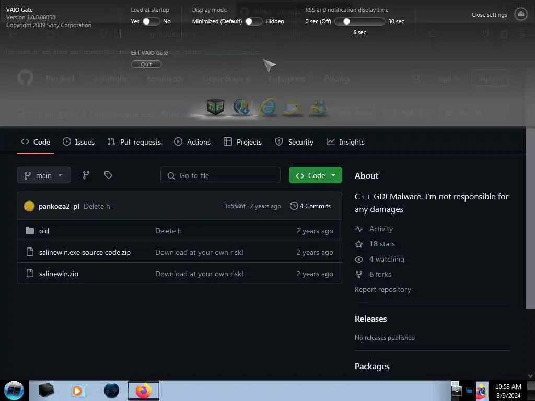535x401 pixels.
Task: Open the green cube media icon in VAIO Gate dock
Action: pos(215,107)
